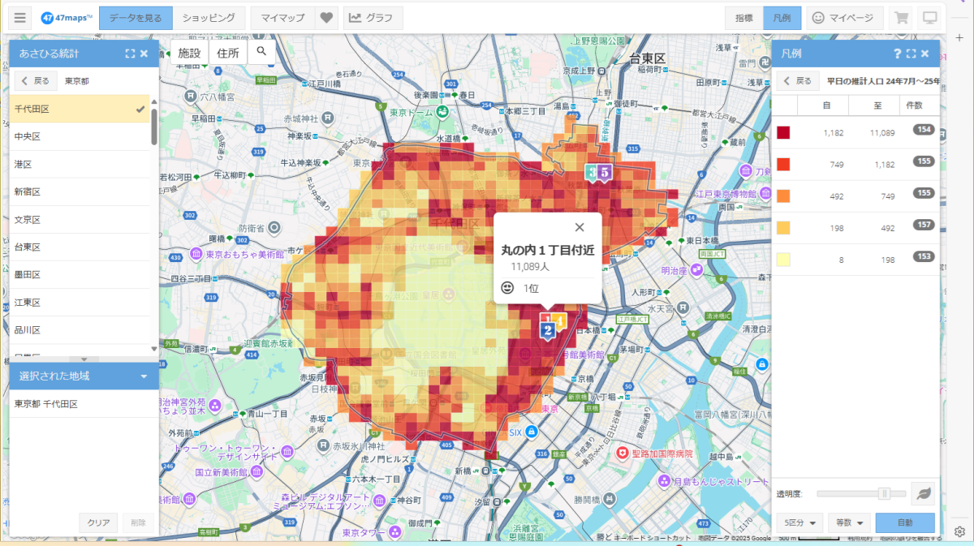Click the 明治座 map pin
The image size is (974, 546).
(696, 270)
